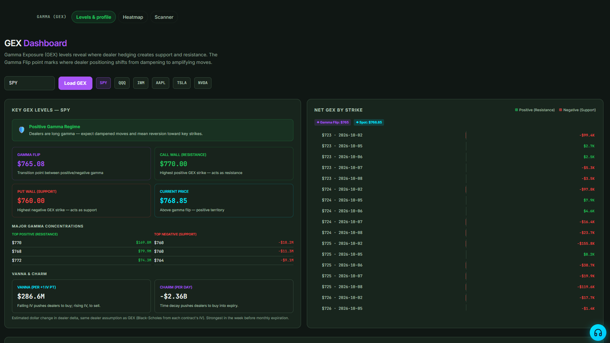The image size is (610, 343).
Task: Select the $770 top positive row
Action: point(81,242)
